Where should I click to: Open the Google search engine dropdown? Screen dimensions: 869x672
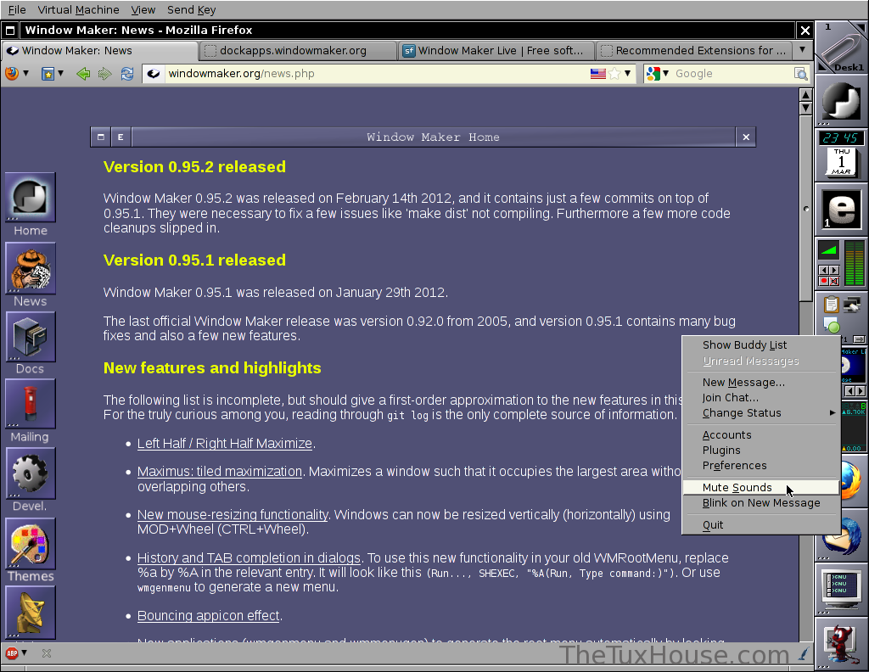pos(658,74)
